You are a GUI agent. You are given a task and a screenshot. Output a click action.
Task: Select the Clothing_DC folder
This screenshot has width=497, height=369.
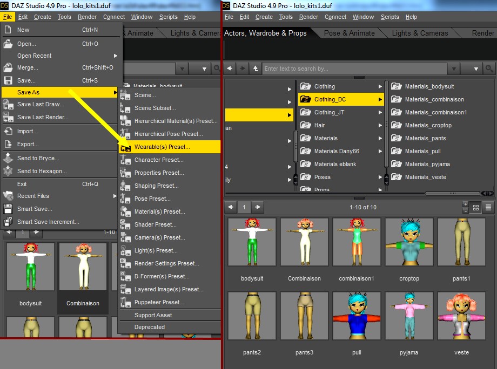coord(341,99)
